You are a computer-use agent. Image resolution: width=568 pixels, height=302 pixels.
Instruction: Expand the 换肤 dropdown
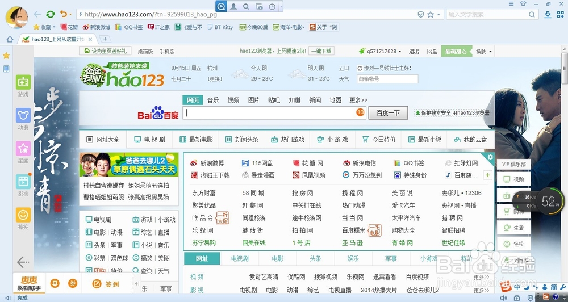point(491,52)
